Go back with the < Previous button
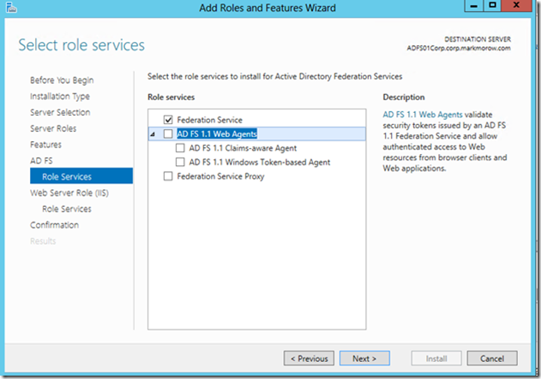The width and height of the screenshot is (541, 379). pos(309,358)
